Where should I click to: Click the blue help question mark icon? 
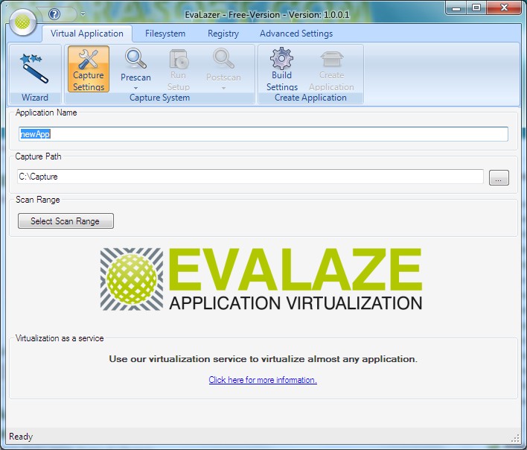pyautogui.click(x=54, y=14)
